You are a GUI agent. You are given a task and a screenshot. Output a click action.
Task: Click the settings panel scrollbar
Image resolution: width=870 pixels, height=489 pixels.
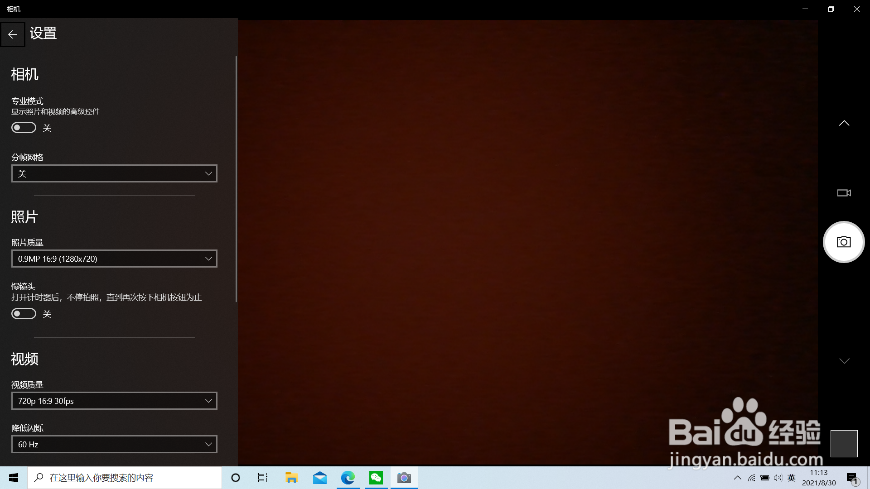[x=236, y=179]
